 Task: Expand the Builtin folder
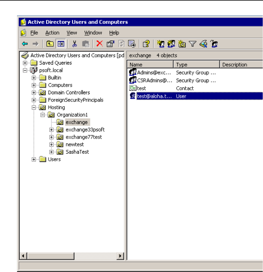click(x=34, y=78)
